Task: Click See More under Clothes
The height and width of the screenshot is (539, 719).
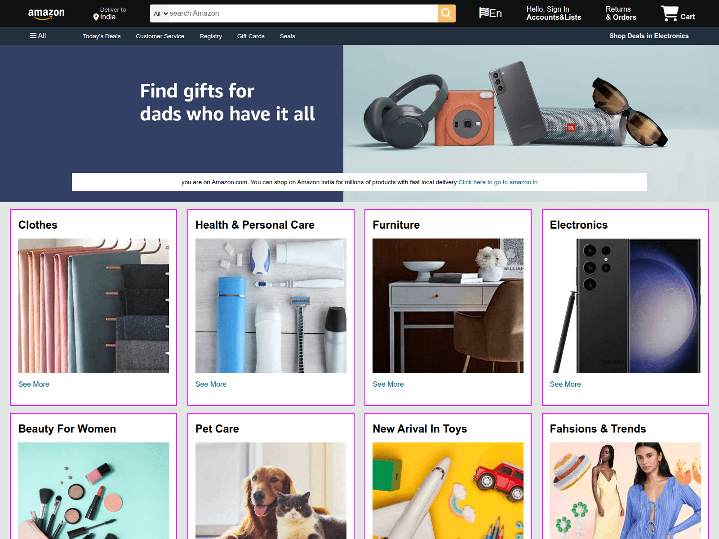Action: (34, 384)
